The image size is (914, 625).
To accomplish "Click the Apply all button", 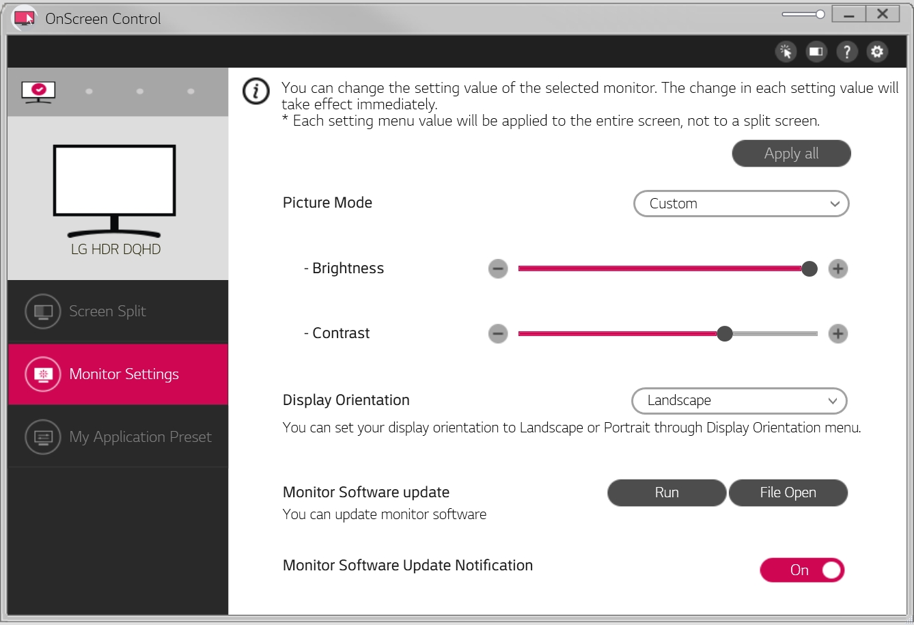I will coord(791,154).
